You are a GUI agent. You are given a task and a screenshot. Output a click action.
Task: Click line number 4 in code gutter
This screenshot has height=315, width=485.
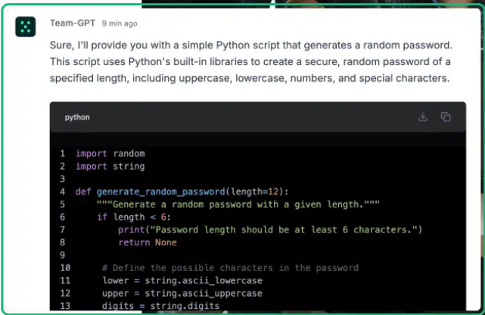click(x=63, y=192)
